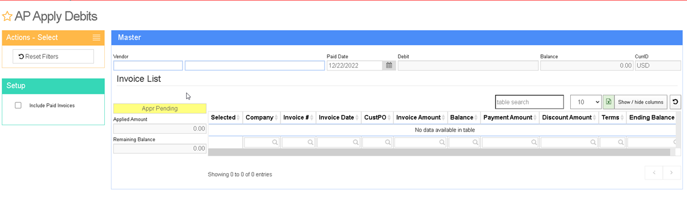Click the Reset Filters button
The width and height of the screenshot is (687, 211).
(53, 56)
